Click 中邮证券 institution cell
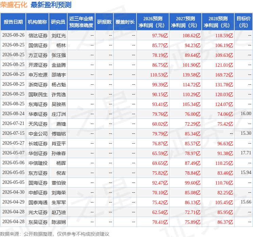Screen dimensions: 253x237 38,193
